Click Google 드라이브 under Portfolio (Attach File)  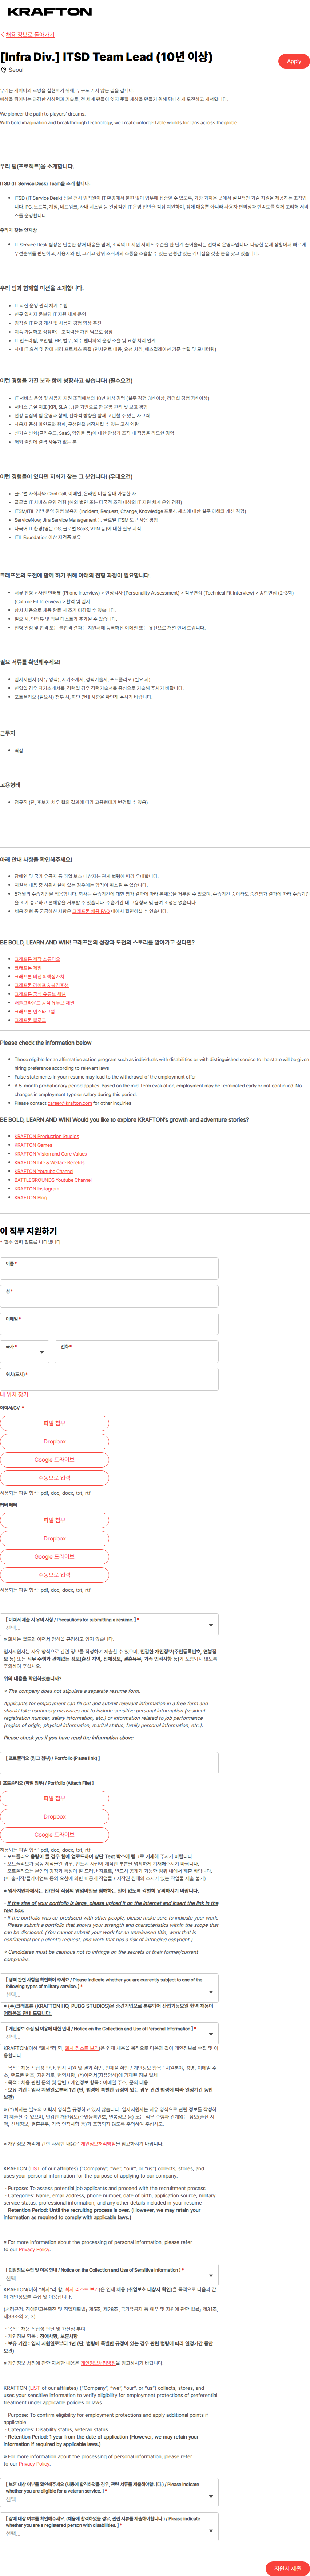55,1835
